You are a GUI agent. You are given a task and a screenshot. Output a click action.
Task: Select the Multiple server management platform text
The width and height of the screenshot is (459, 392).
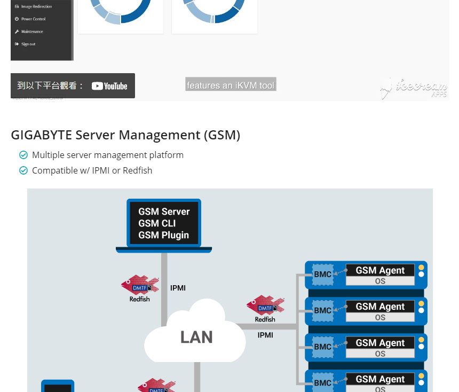pos(108,155)
